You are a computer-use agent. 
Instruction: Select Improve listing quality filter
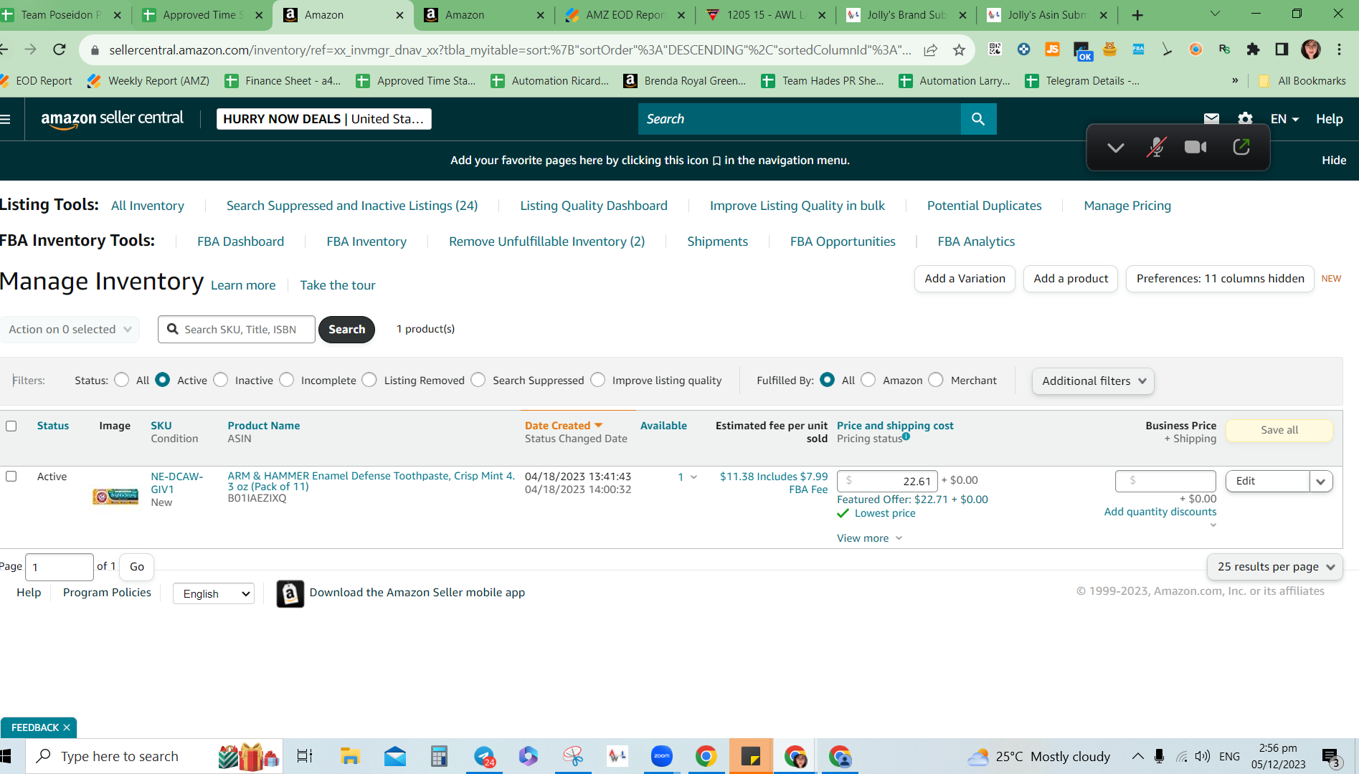pos(598,380)
